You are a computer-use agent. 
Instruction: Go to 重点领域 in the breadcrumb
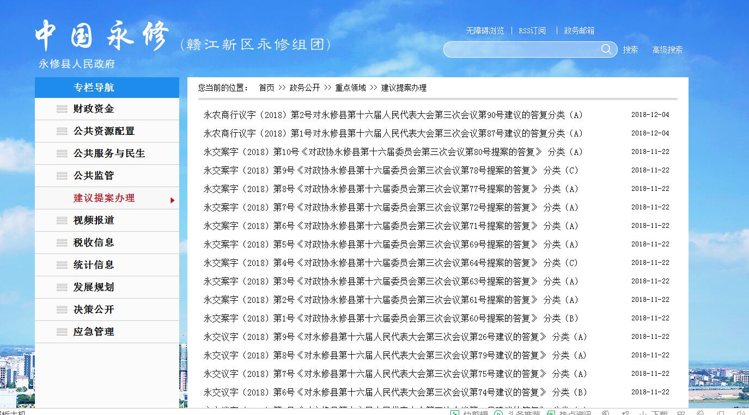click(350, 88)
